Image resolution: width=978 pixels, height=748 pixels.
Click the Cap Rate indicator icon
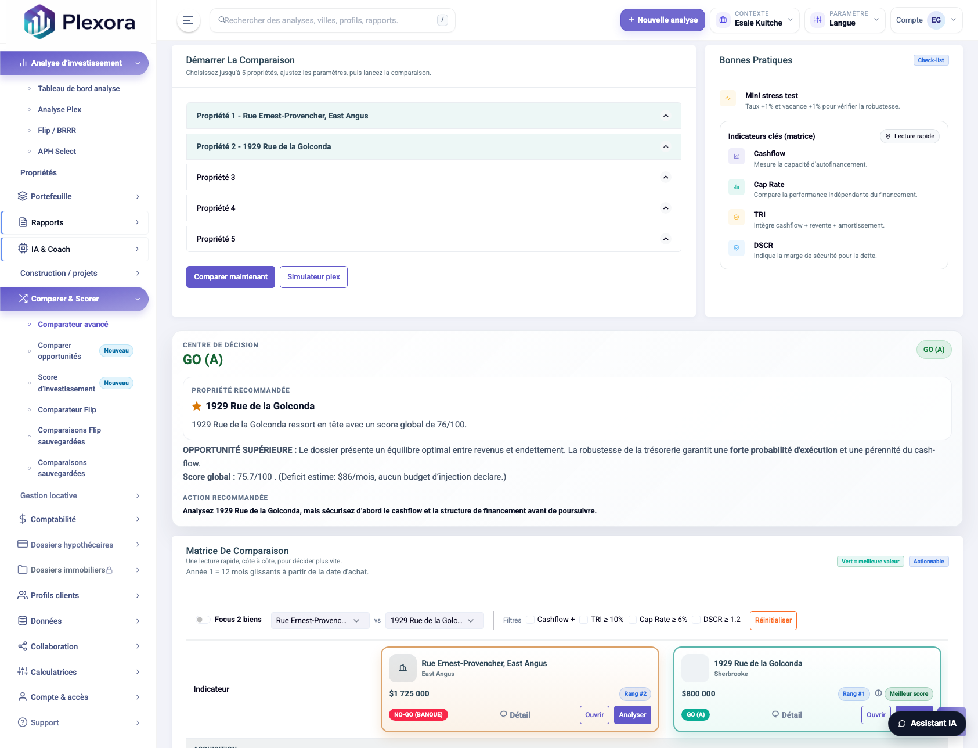coord(736,187)
